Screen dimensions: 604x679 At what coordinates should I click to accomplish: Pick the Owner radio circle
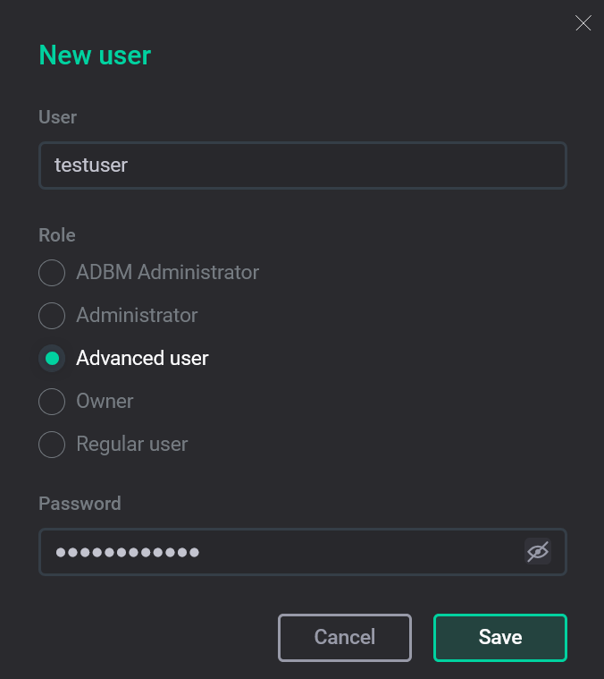52,402
